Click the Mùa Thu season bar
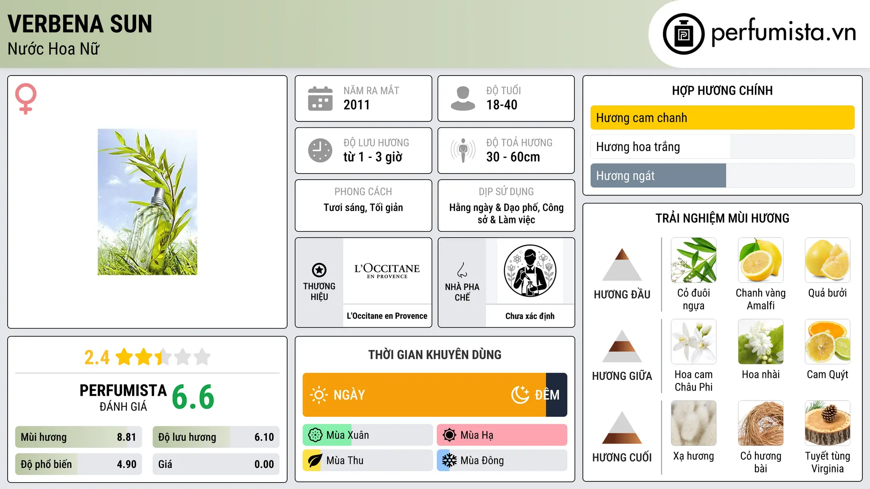The height and width of the screenshot is (489, 870). (368, 461)
